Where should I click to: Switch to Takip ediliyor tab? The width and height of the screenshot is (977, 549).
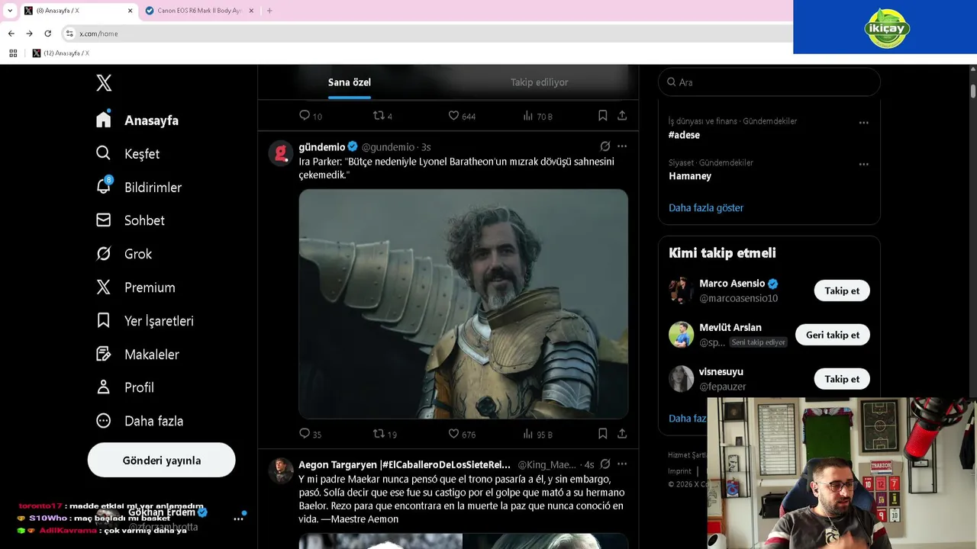[x=539, y=82]
